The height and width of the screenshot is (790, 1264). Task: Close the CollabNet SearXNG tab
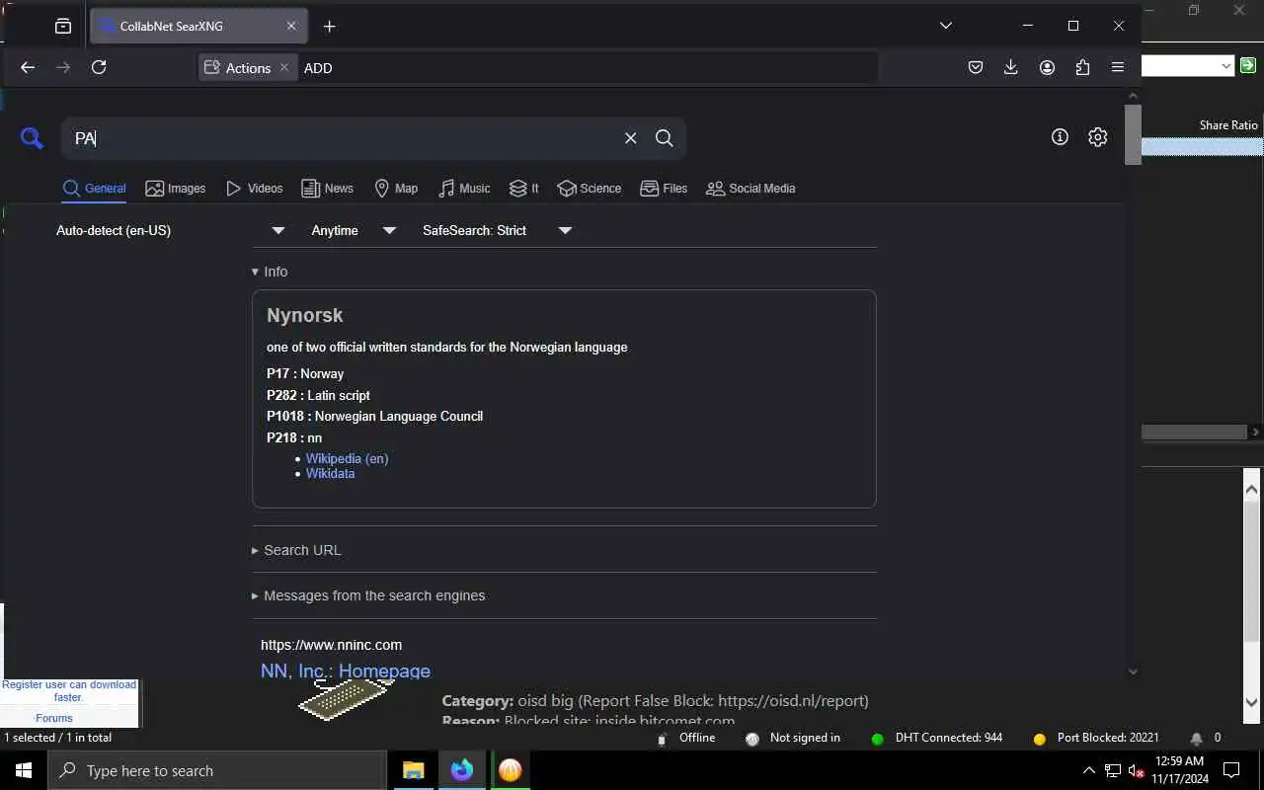291,26
